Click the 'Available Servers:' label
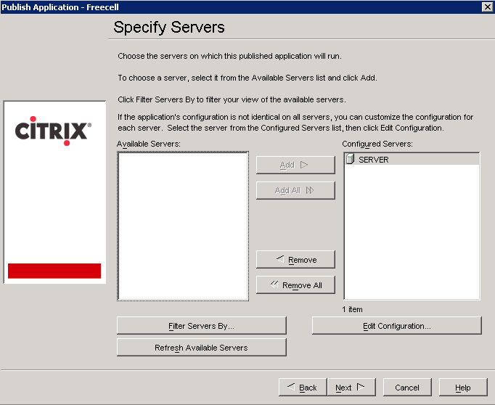The height and width of the screenshot is (405, 495). (148, 144)
